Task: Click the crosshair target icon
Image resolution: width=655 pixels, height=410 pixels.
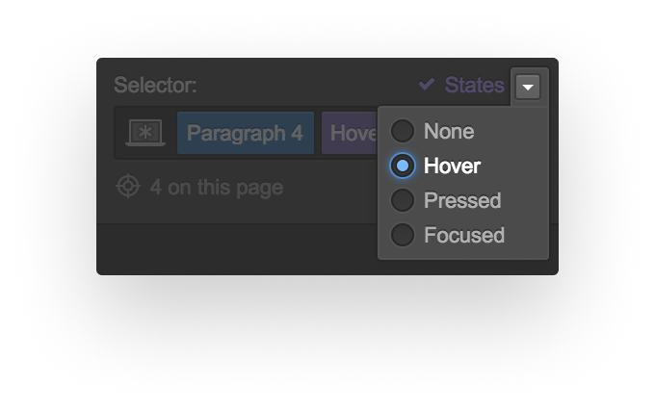Action: pos(128,187)
